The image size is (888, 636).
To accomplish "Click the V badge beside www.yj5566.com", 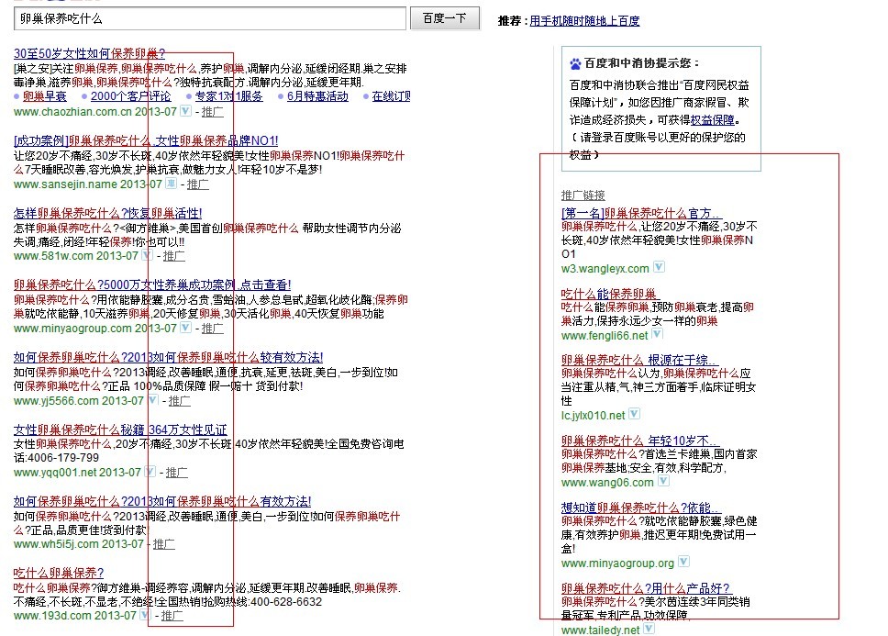I will click(x=152, y=400).
